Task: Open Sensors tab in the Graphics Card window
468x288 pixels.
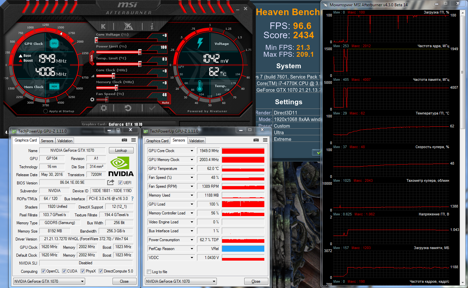Action: click(47, 141)
